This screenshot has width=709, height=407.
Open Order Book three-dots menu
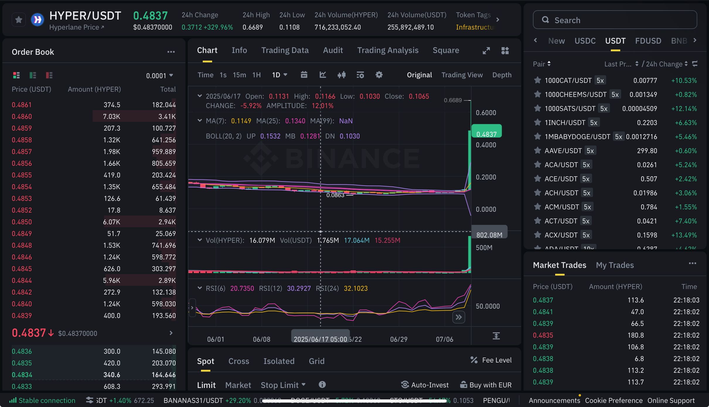pyautogui.click(x=171, y=52)
